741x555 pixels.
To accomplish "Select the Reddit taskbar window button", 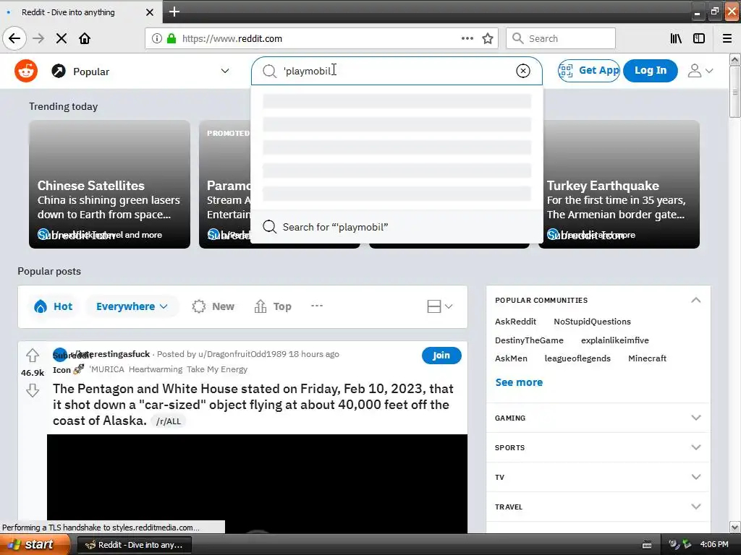I will coord(134,545).
